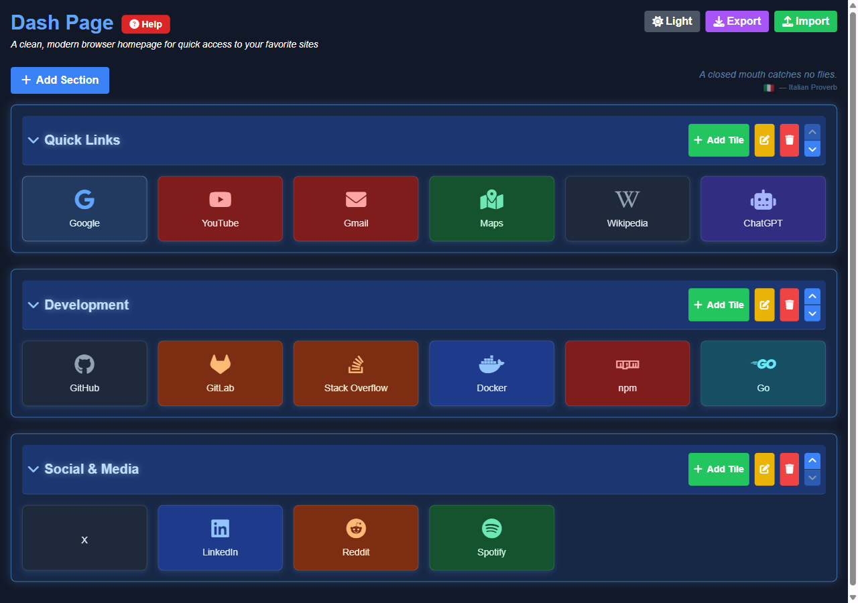The image size is (858, 603).
Task: Collapse the Development section
Action: pyautogui.click(x=34, y=305)
